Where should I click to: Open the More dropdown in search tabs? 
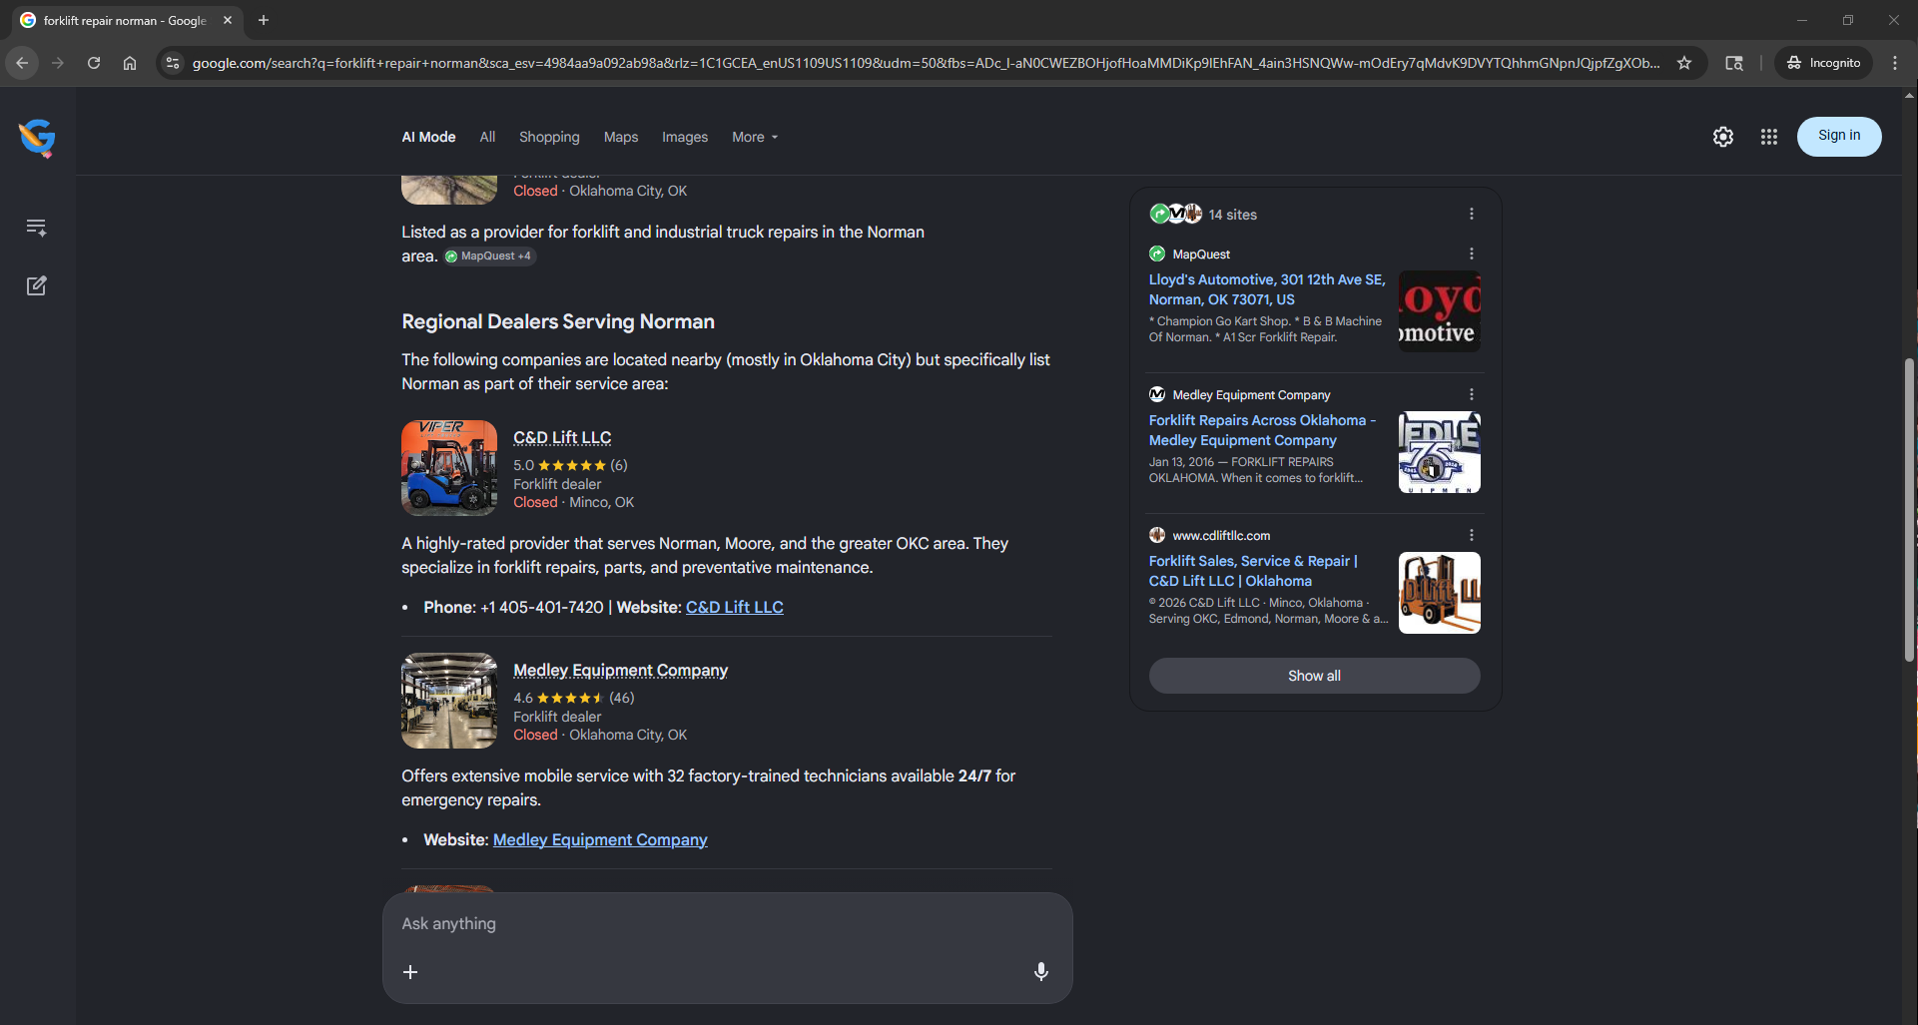pyautogui.click(x=755, y=137)
